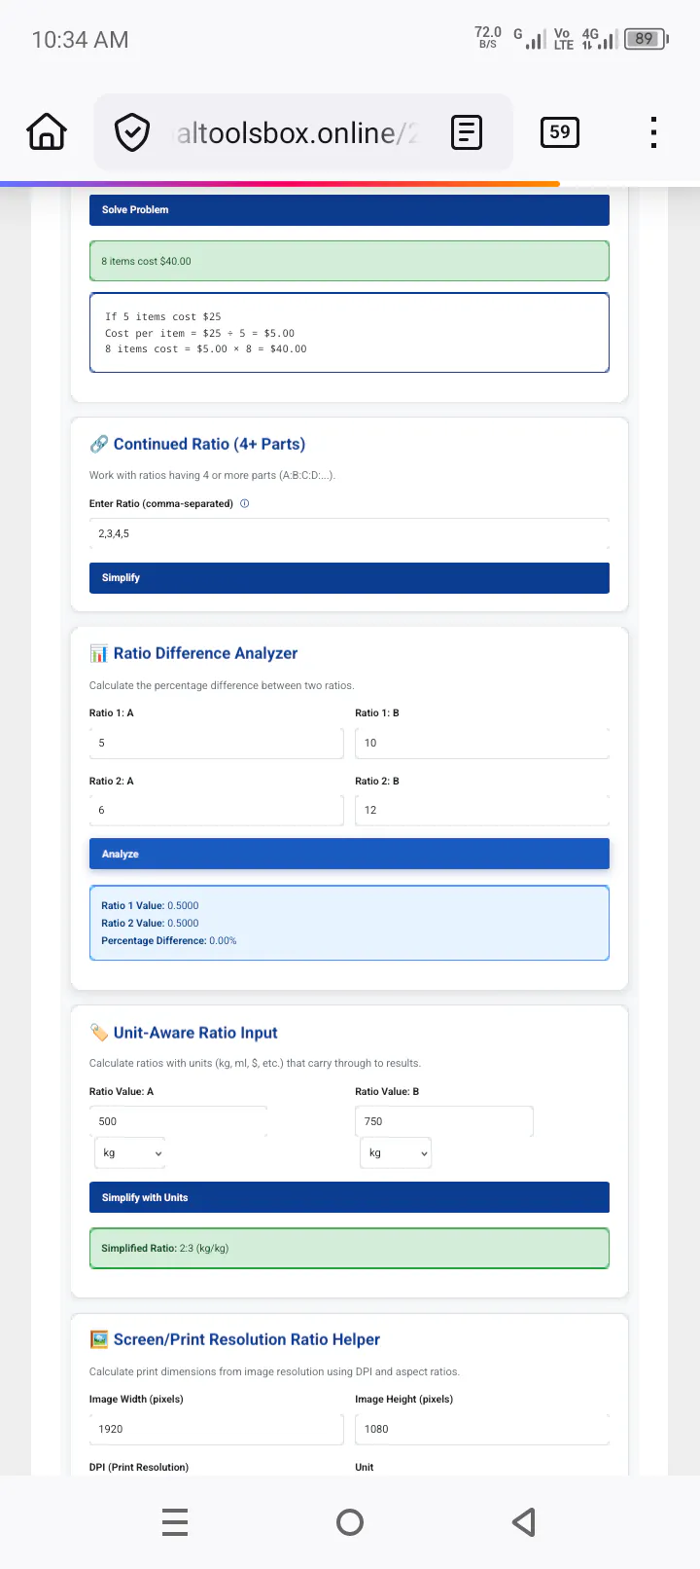Focus the Image Height pixels field

[x=482, y=1429]
